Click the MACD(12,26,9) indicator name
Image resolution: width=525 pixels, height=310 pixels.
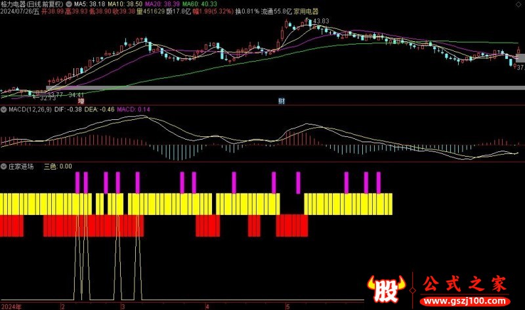tap(30, 109)
